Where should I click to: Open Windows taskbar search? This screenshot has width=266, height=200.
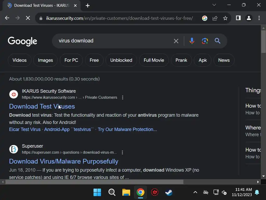pos(112,192)
